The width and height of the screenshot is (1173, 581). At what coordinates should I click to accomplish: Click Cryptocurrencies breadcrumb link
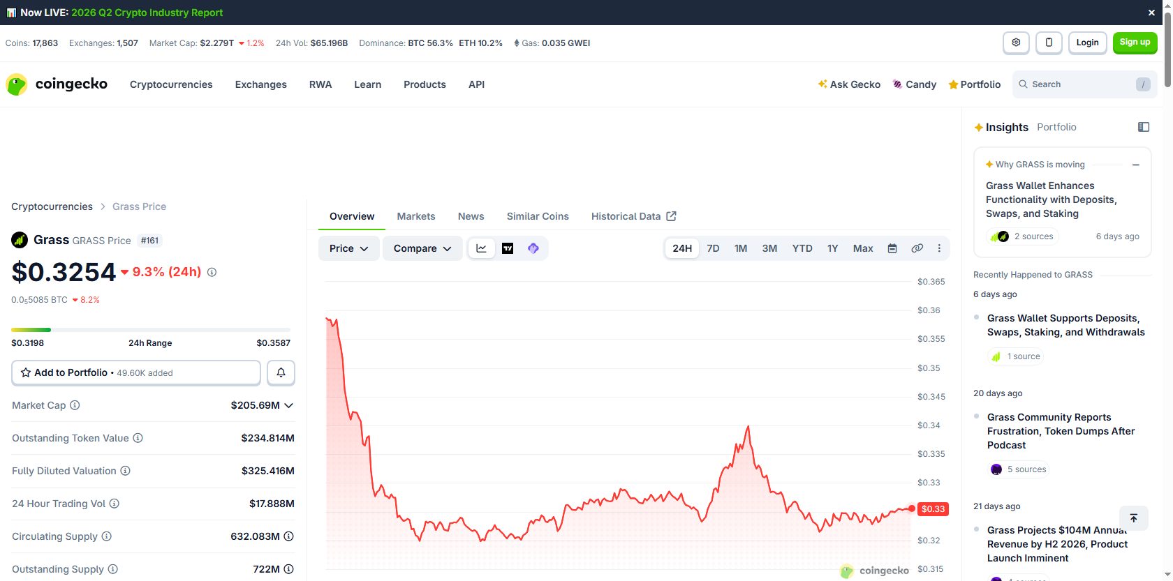[52, 206]
